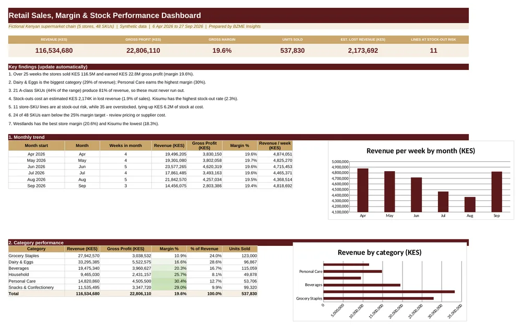Select the Gross Margin KPI value 19.6%
The width and height of the screenshot is (522, 334).
pos(222,51)
